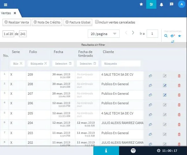Click the ticket icon for folio 205
The height and width of the screenshot is (155, 187).
(150, 115)
